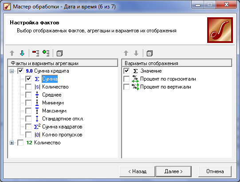Collapse the Сумма кредита tree node

[x=12, y=71]
